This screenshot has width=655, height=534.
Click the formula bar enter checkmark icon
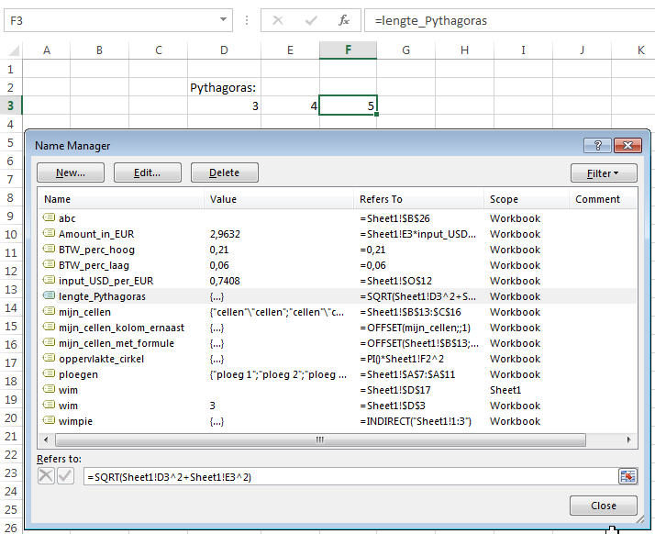[311, 20]
